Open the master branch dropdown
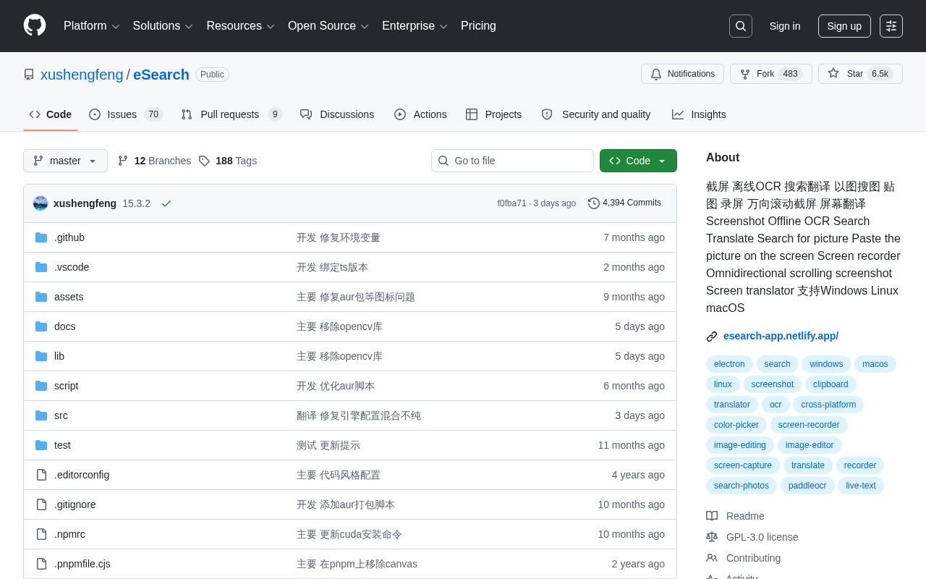 pos(65,161)
